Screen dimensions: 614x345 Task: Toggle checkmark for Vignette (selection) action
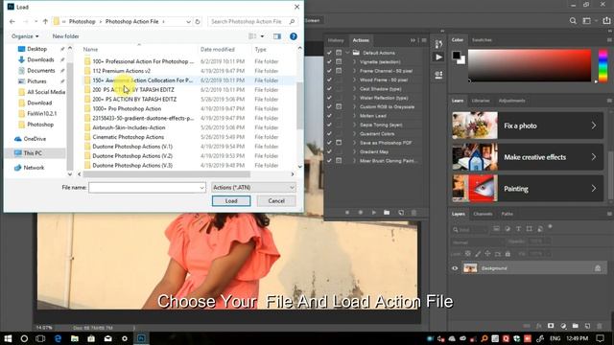pyautogui.click(x=329, y=61)
